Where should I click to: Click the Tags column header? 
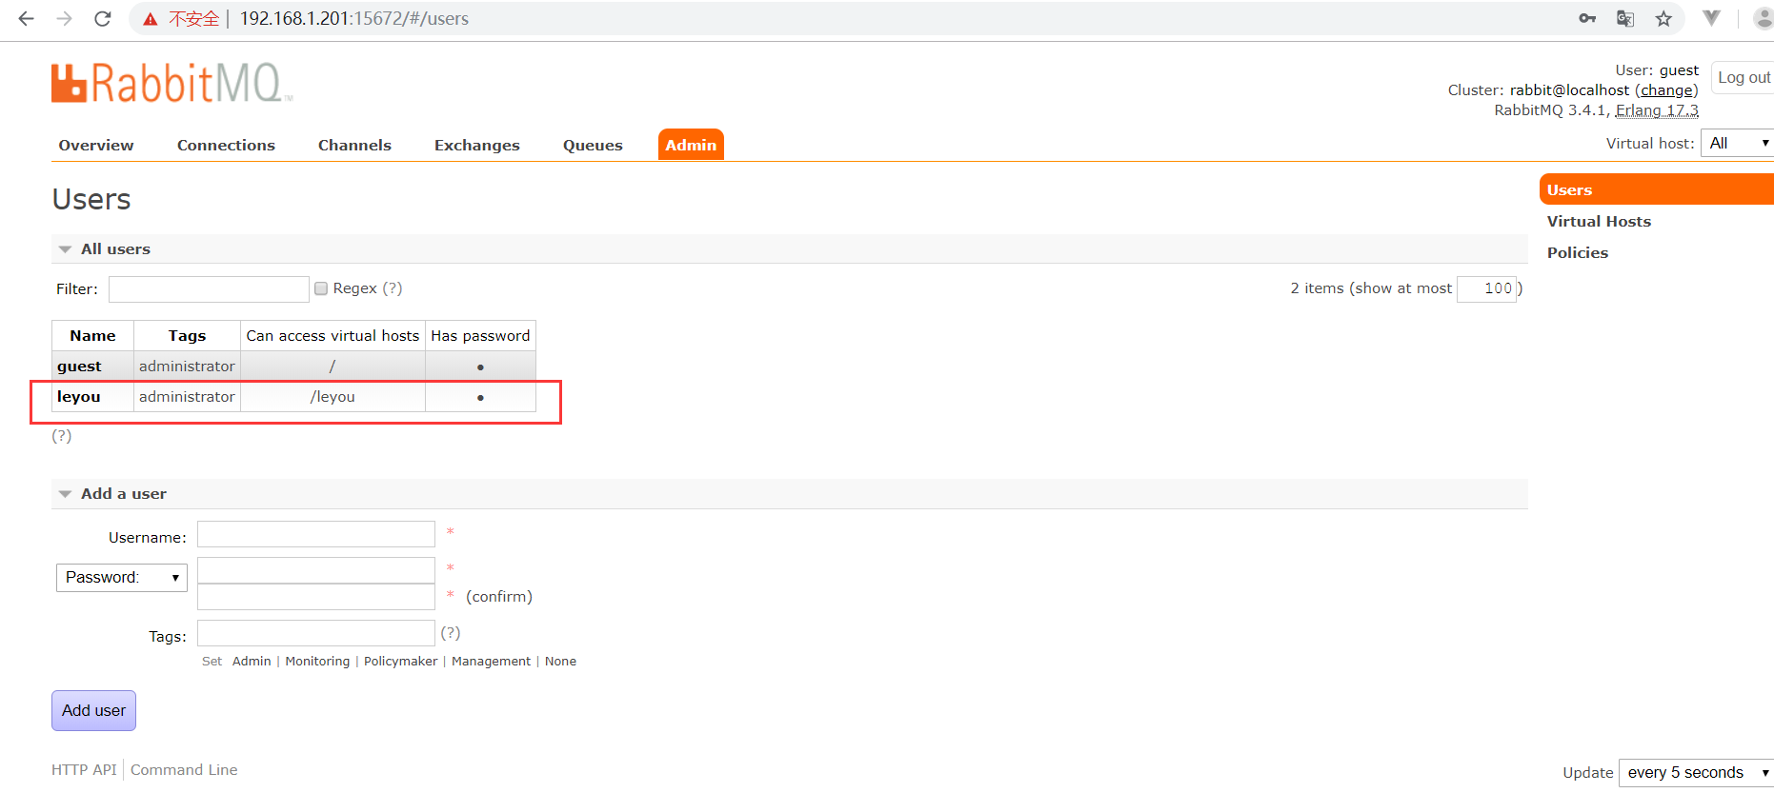coord(187,336)
